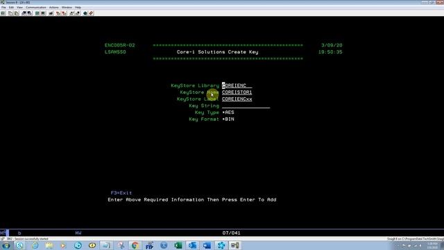Click the screen title 'Core-i Solutions Create Key'
This screenshot has width=444, height=250.
pos(217,52)
